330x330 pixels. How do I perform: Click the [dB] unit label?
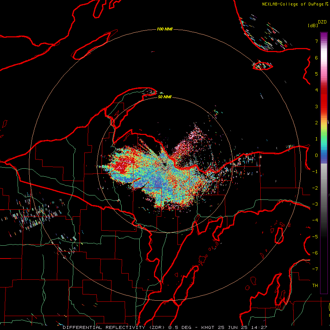313,26
